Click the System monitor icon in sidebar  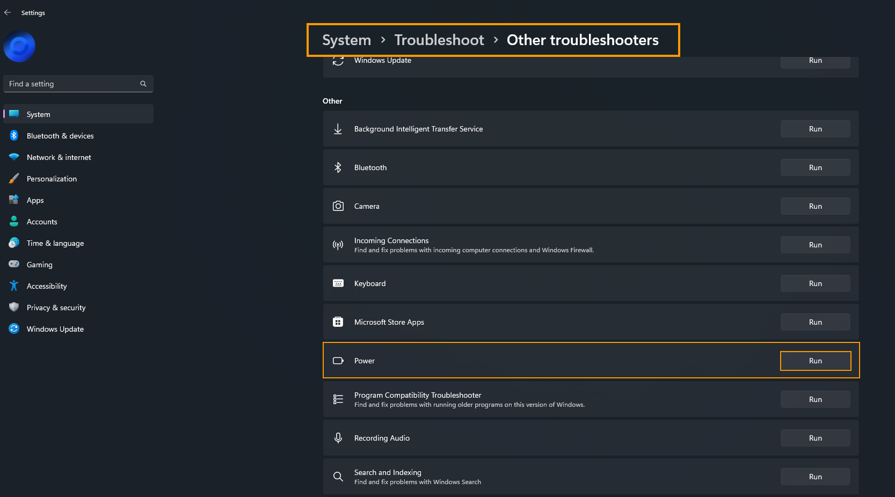point(14,114)
